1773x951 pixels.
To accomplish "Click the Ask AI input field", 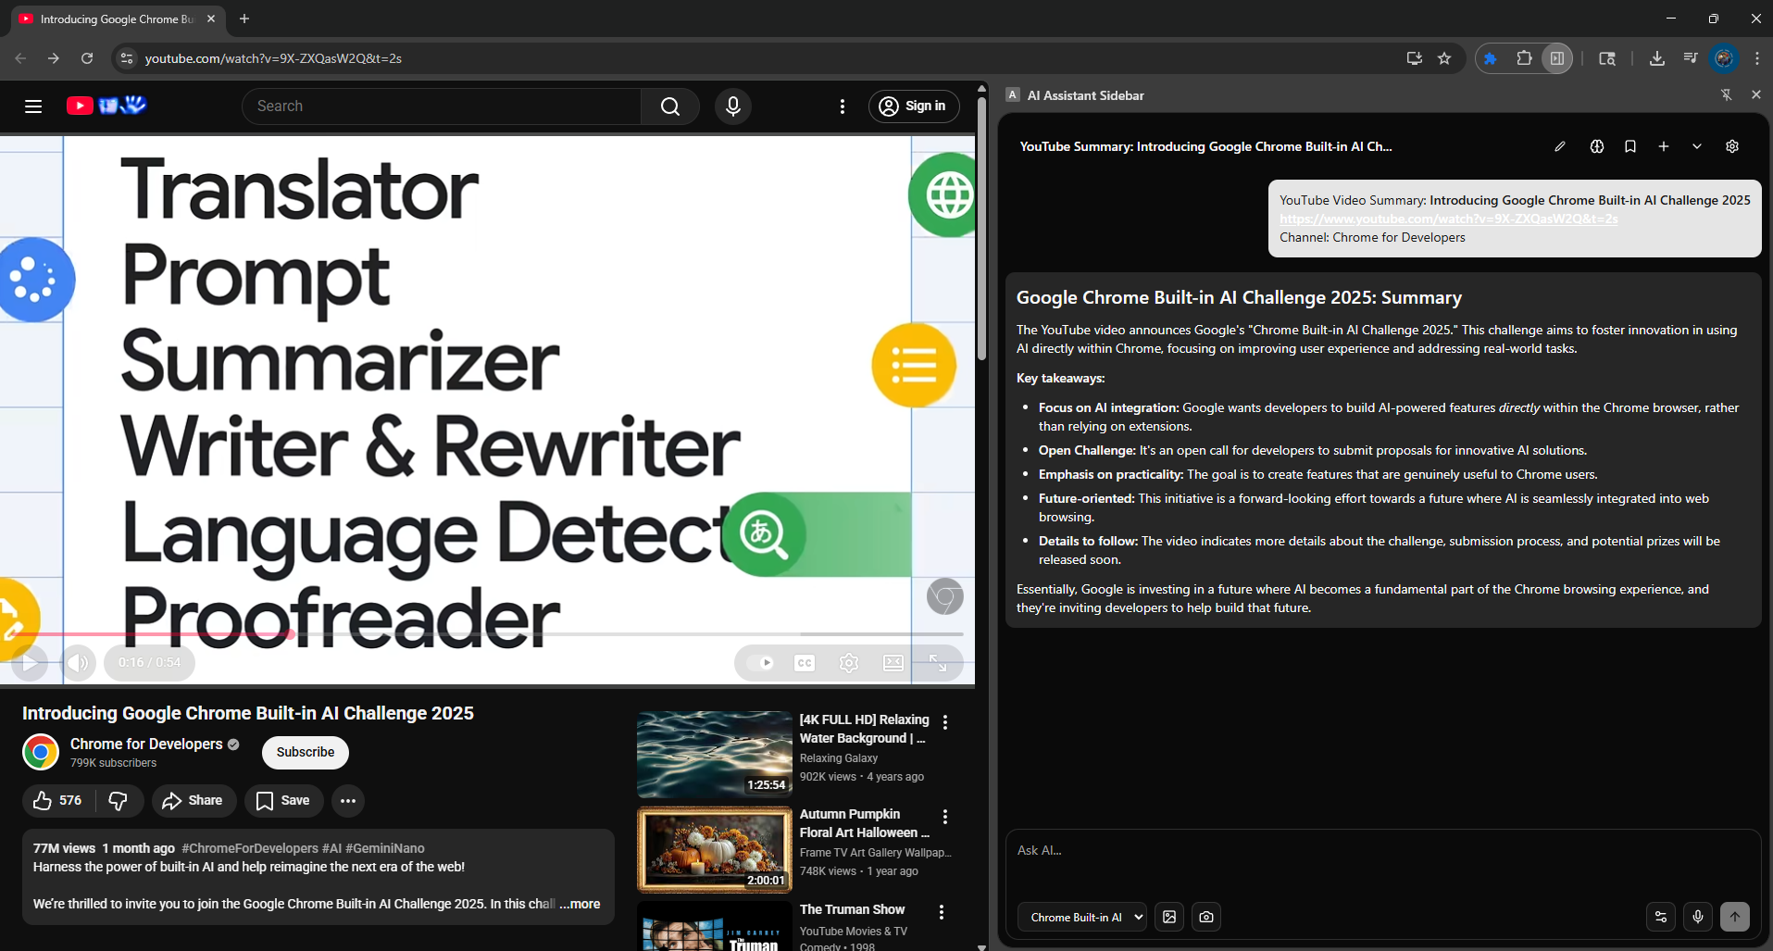I will pyautogui.click(x=1382, y=850).
